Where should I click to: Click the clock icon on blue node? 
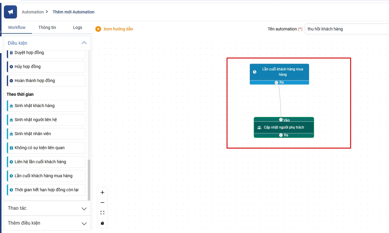[255, 72]
